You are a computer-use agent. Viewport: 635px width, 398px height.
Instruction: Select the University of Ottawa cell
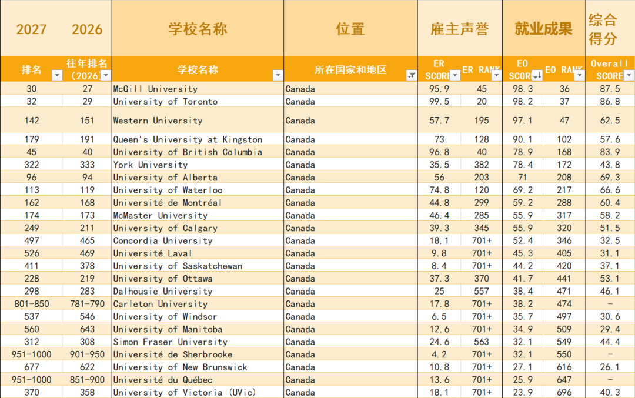(x=198, y=279)
